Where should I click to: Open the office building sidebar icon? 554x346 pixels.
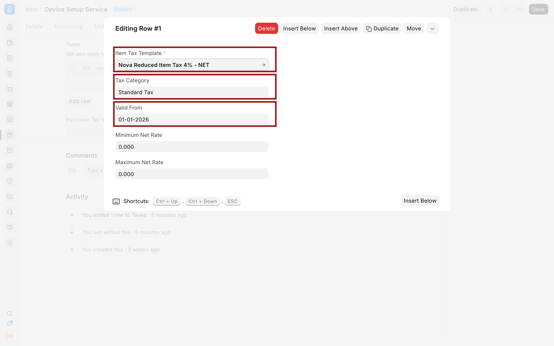[10, 166]
